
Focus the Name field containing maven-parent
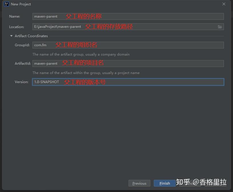(128, 16)
